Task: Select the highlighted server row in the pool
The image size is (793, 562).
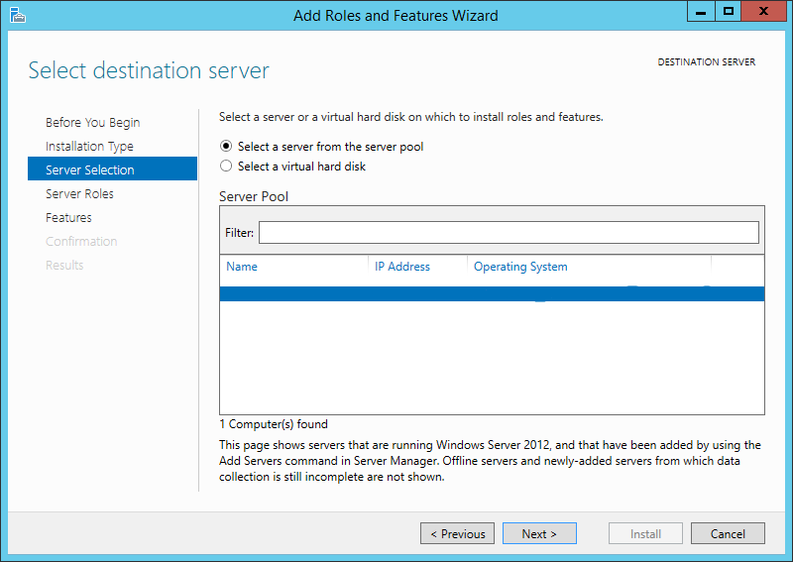Action: tap(492, 294)
